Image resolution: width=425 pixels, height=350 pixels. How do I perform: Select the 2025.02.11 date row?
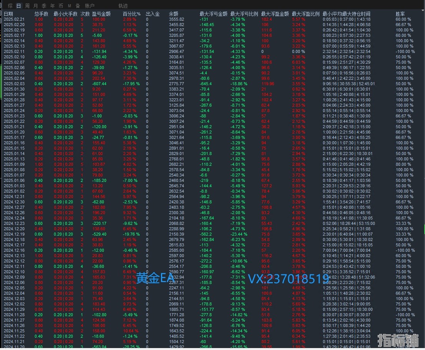[14, 51]
